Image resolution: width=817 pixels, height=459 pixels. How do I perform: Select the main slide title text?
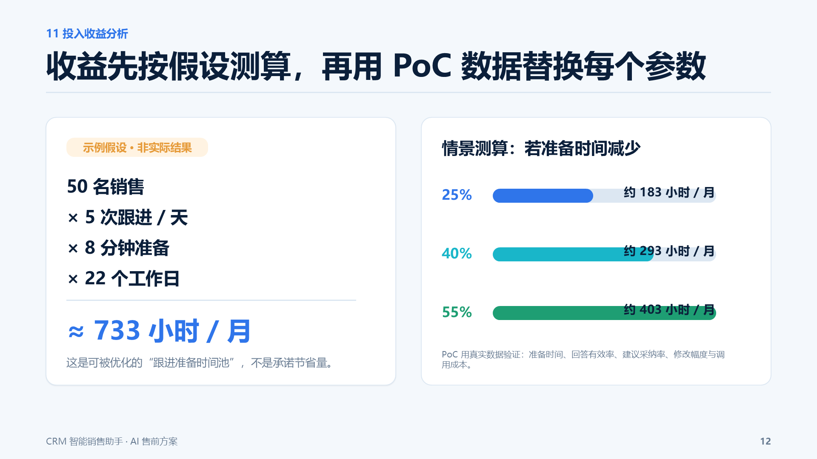tap(376, 66)
